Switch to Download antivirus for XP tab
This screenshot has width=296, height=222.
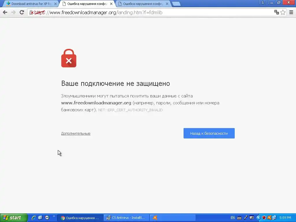[30, 4]
